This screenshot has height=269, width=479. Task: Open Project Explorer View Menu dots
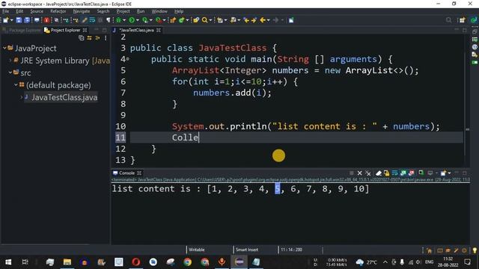click(x=106, y=38)
